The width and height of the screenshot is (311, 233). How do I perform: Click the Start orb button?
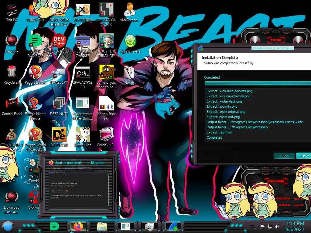(8, 226)
